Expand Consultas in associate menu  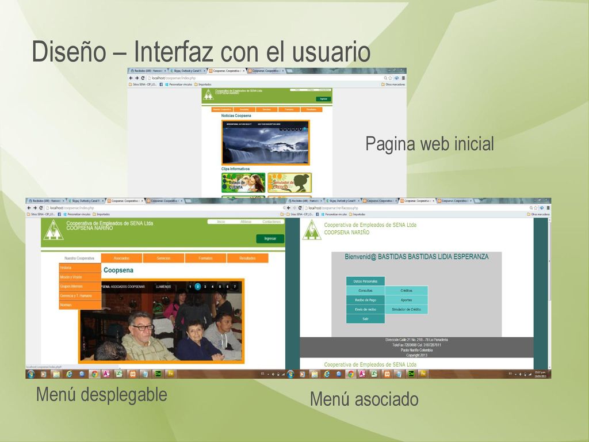click(365, 291)
